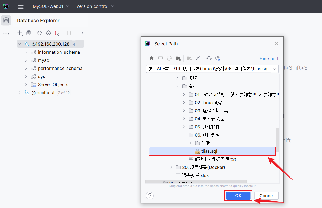The width and height of the screenshot is (322, 208).
Task: Click the Home directory icon in dialog
Action: point(152,59)
